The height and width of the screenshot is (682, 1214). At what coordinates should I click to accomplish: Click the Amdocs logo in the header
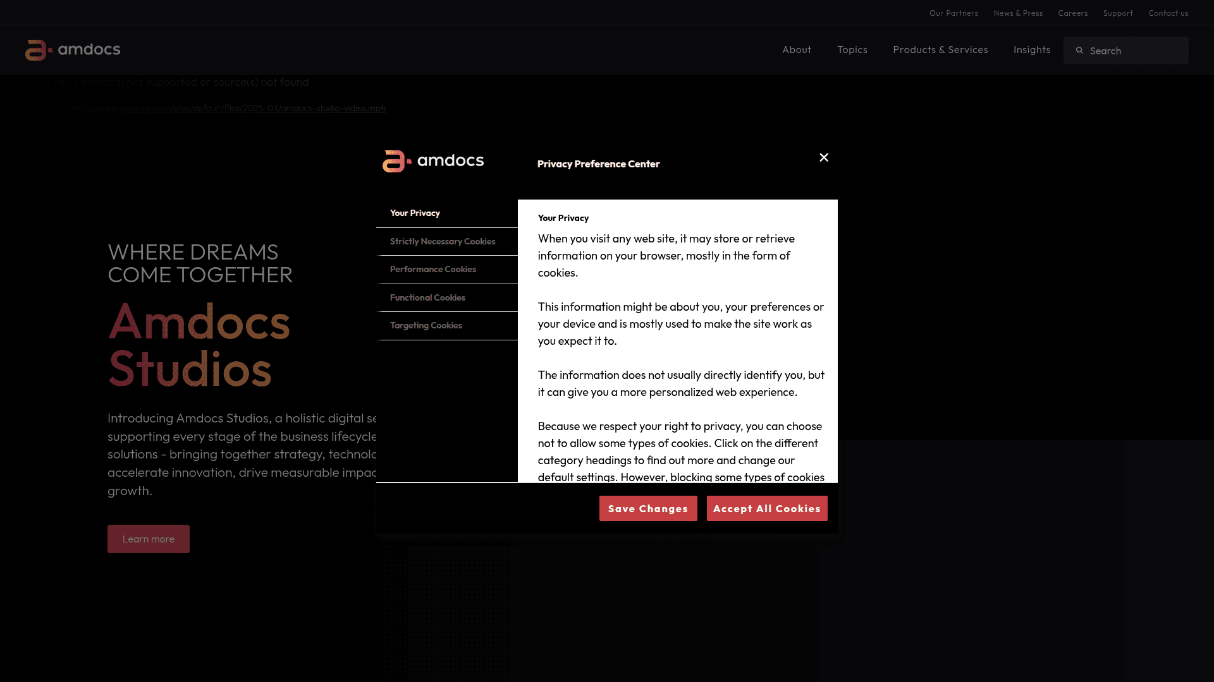pos(72,50)
